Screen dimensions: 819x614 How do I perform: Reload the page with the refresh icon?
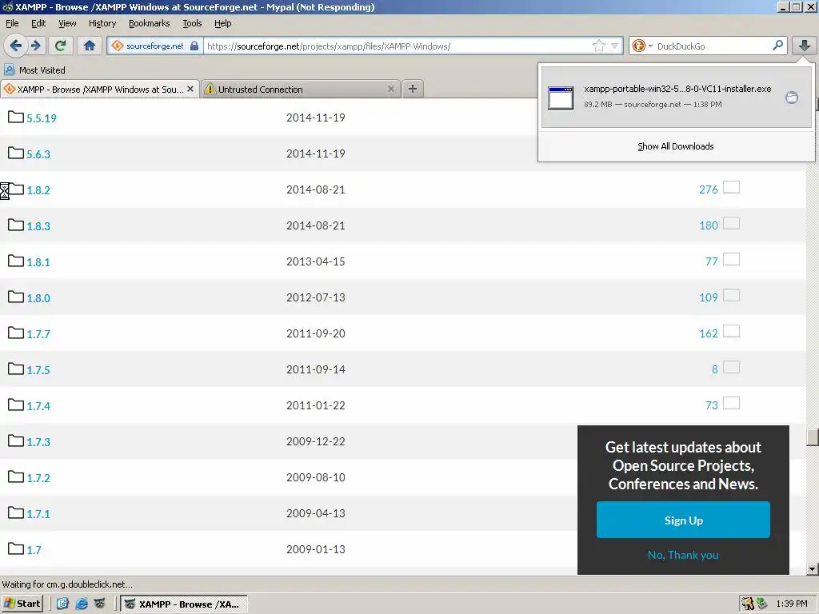tap(61, 46)
